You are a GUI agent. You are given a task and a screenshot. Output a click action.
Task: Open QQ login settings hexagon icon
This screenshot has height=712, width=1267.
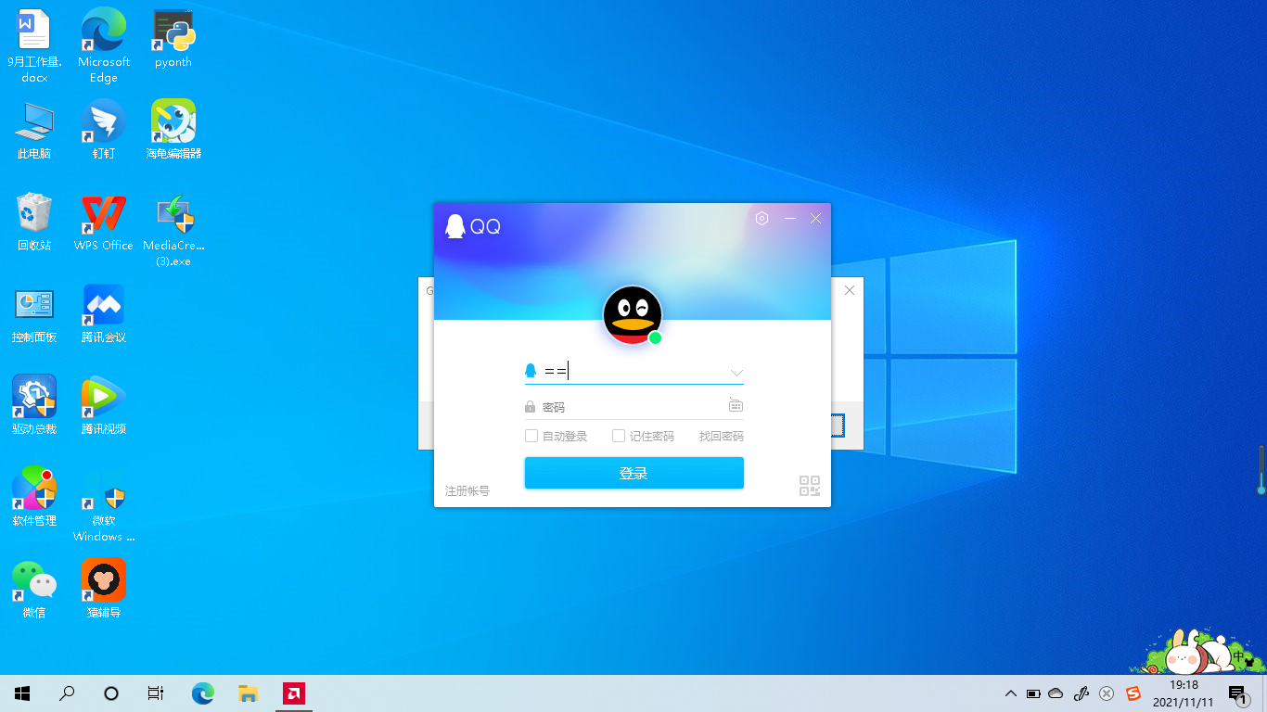click(x=761, y=219)
